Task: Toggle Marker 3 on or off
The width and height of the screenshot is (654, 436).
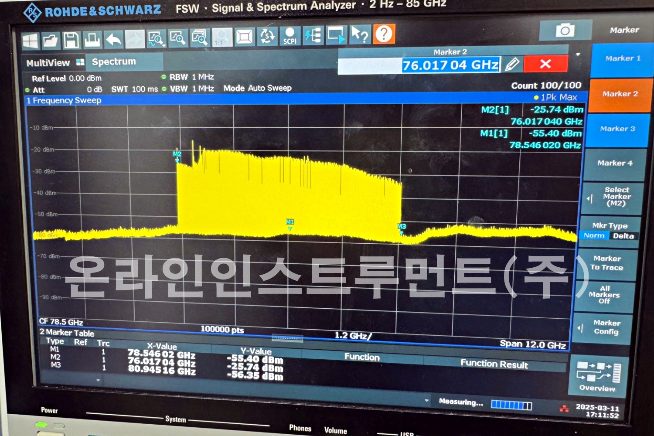Action: 617,129
